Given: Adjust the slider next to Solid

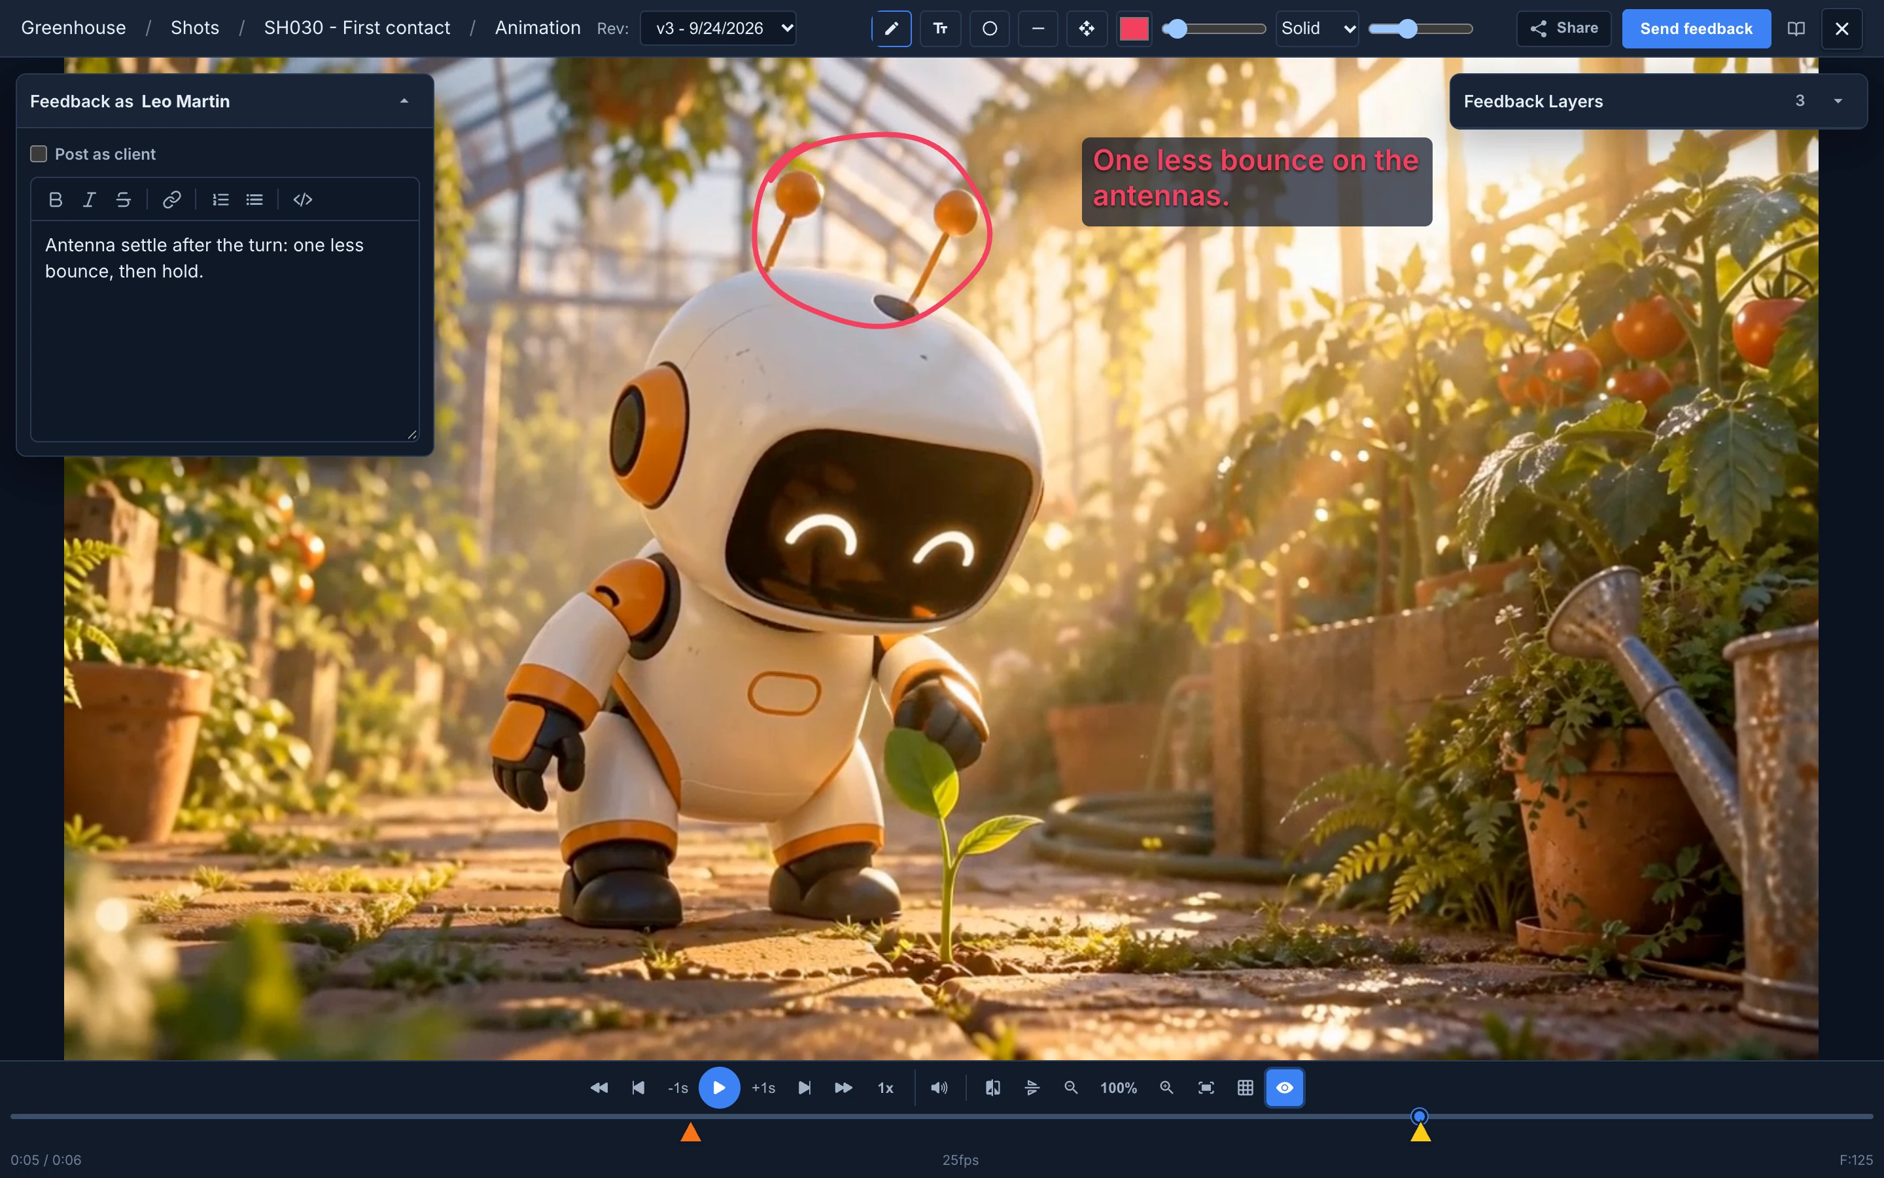Looking at the screenshot, I should (1420, 29).
